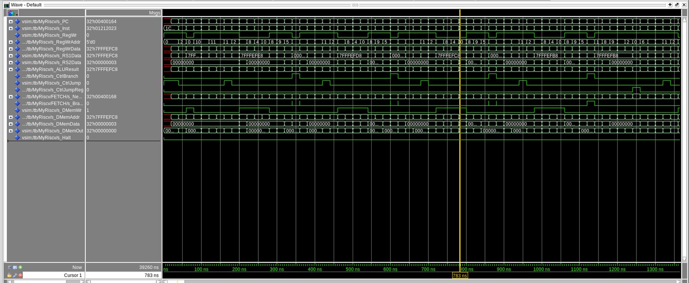This screenshot has width=689, height=283.
Task: Click the Msgs column header
Action: (124, 13)
